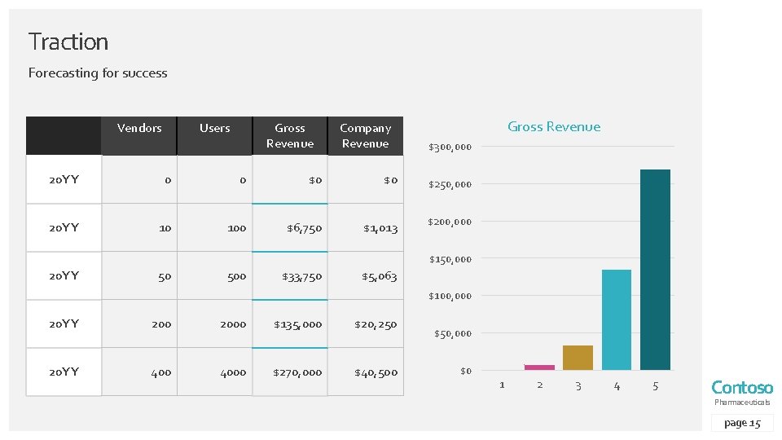The width and height of the screenshot is (782, 440).
Task: Select the pink bar above label 2
Action: click(539, 367)
